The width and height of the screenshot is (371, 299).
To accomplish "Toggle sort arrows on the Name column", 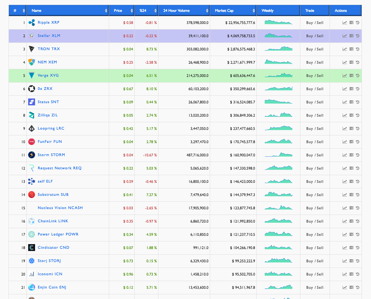I will coord(106,11).
